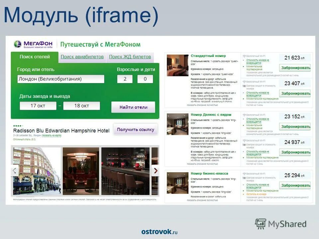The height and width of the screenshot is (239, 319).
Task: Open the Поиск отелей tab
Action: [35, 57]
